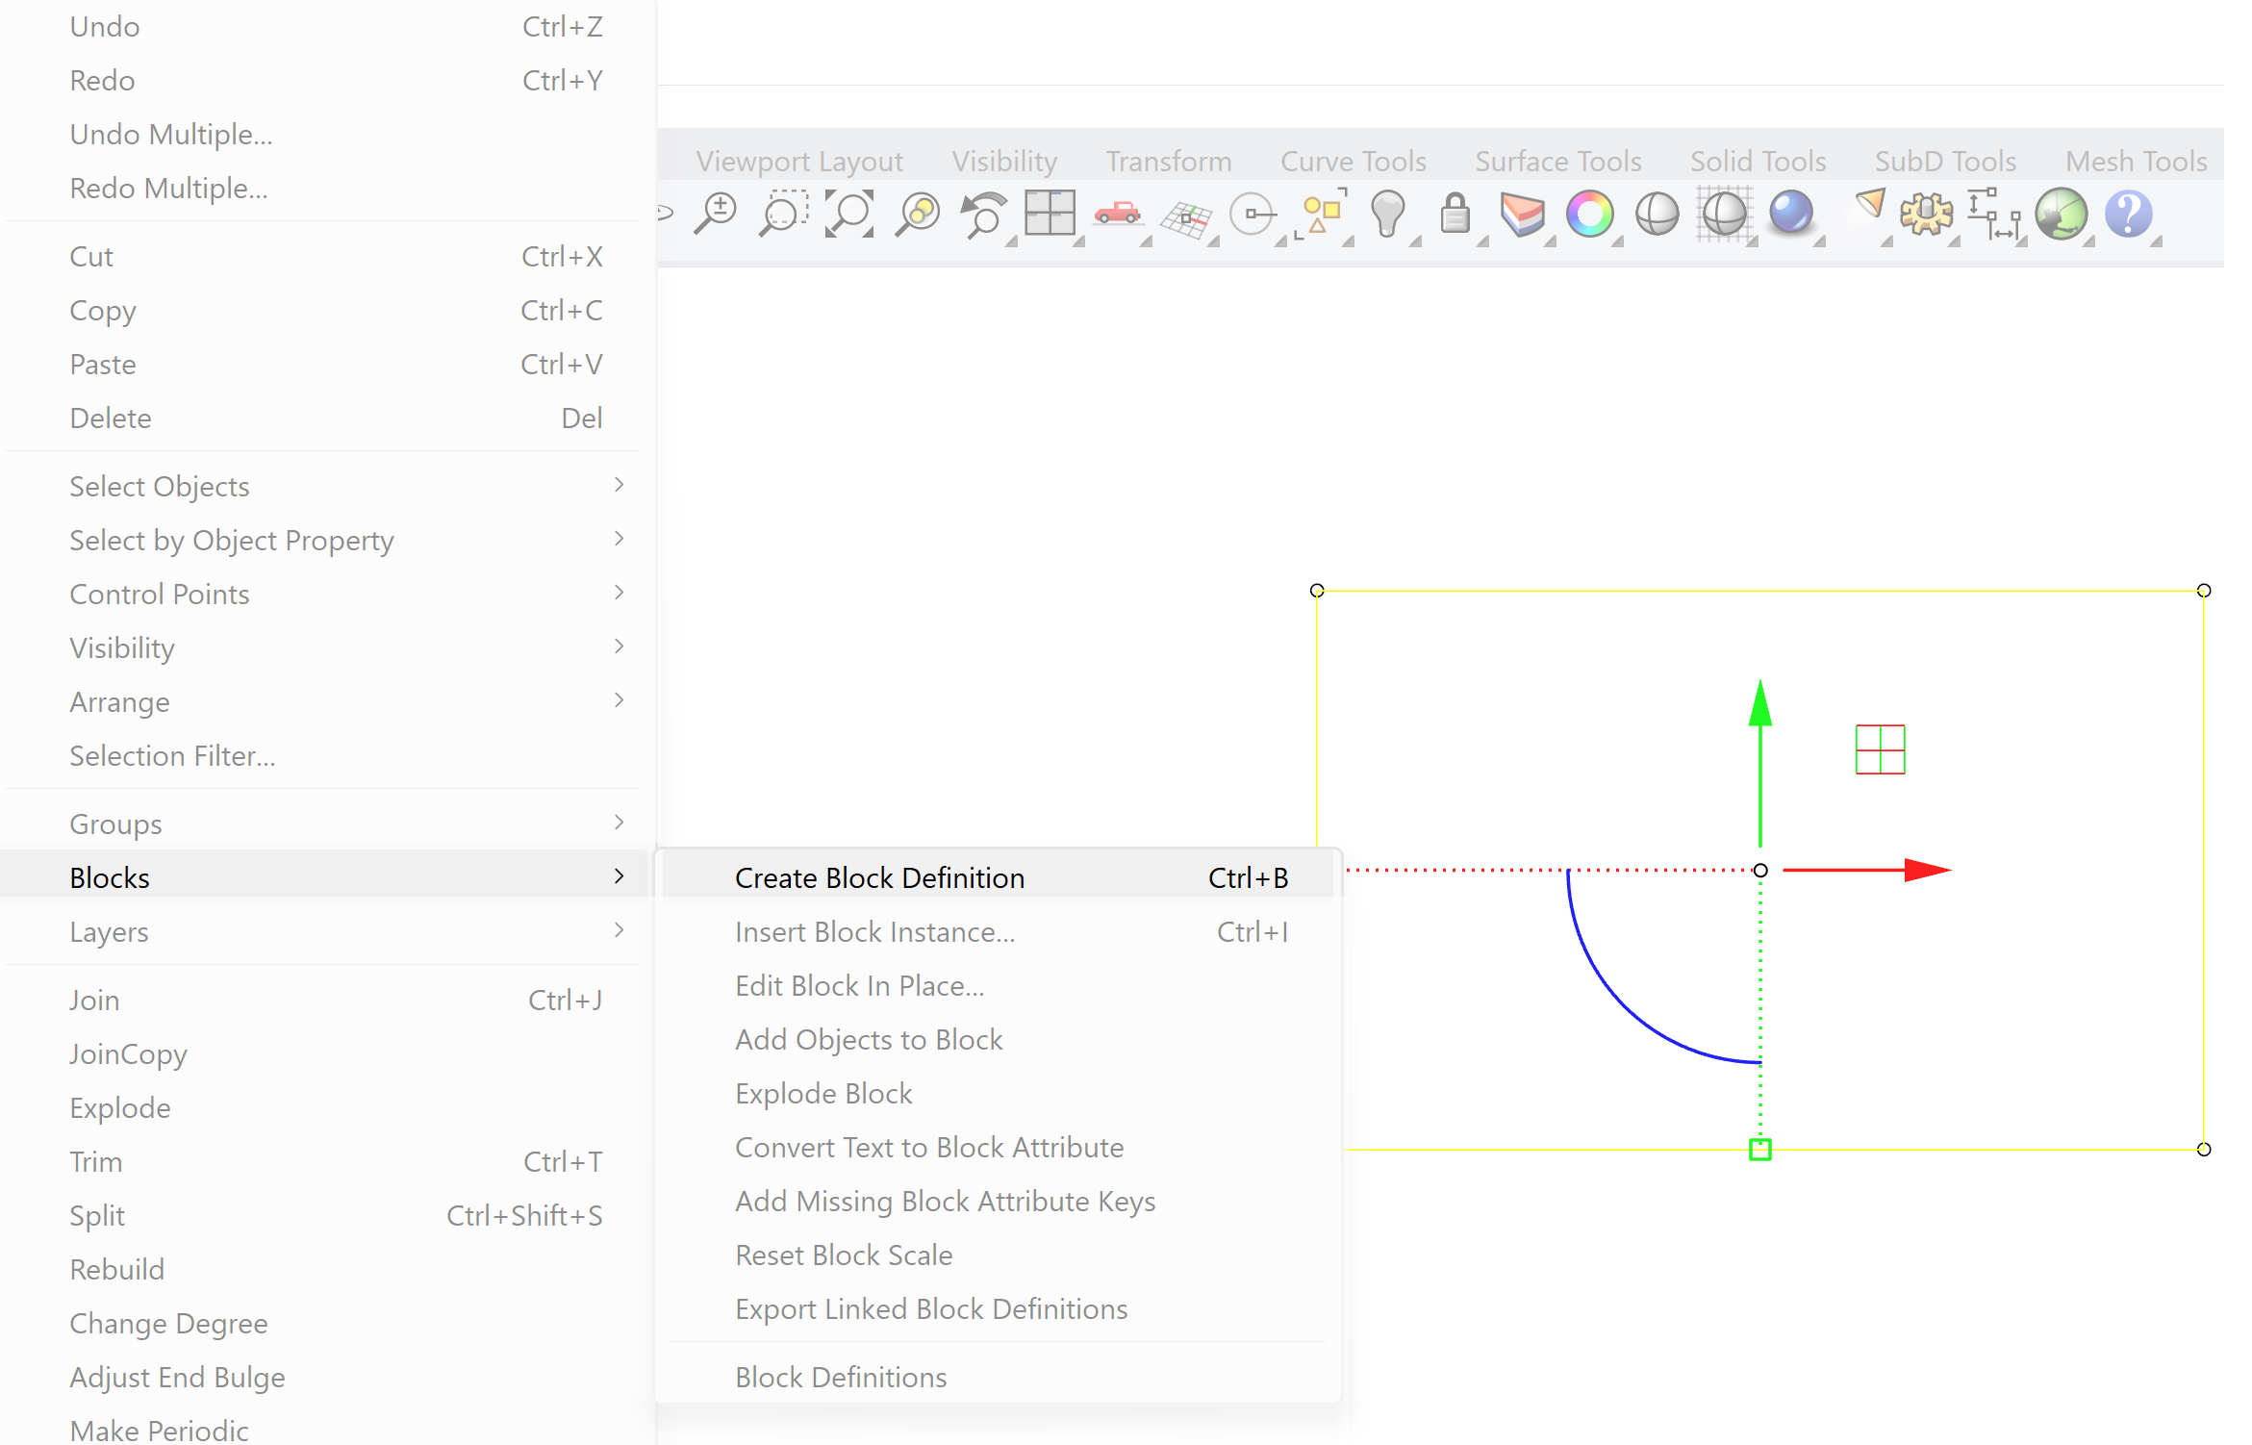Click the green square scale handle
Viewport: 2252px width, 1445px height.
1759,1149
